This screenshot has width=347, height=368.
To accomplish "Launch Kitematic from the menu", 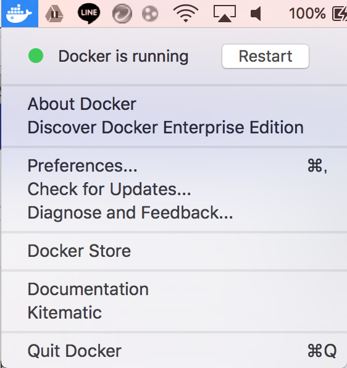I will (65, 312).
